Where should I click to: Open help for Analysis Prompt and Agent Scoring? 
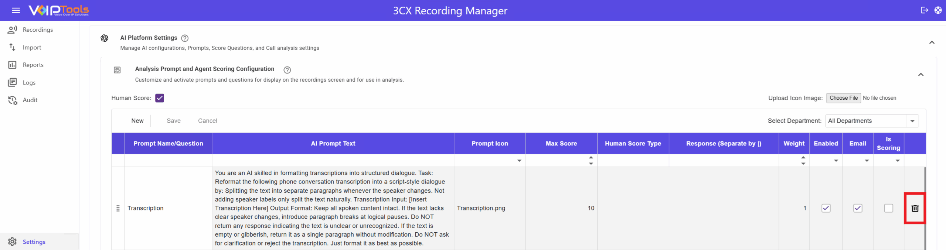tap(287, 70)
